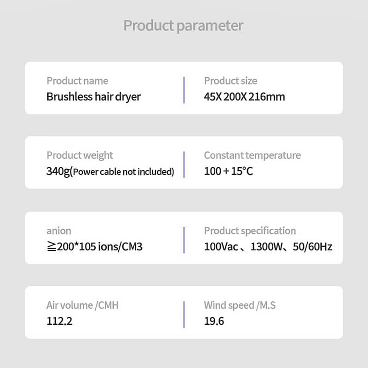This screenshot has width=368, height=368.
Task: Click the "Power cable not included" note
Action: (123, 172)
